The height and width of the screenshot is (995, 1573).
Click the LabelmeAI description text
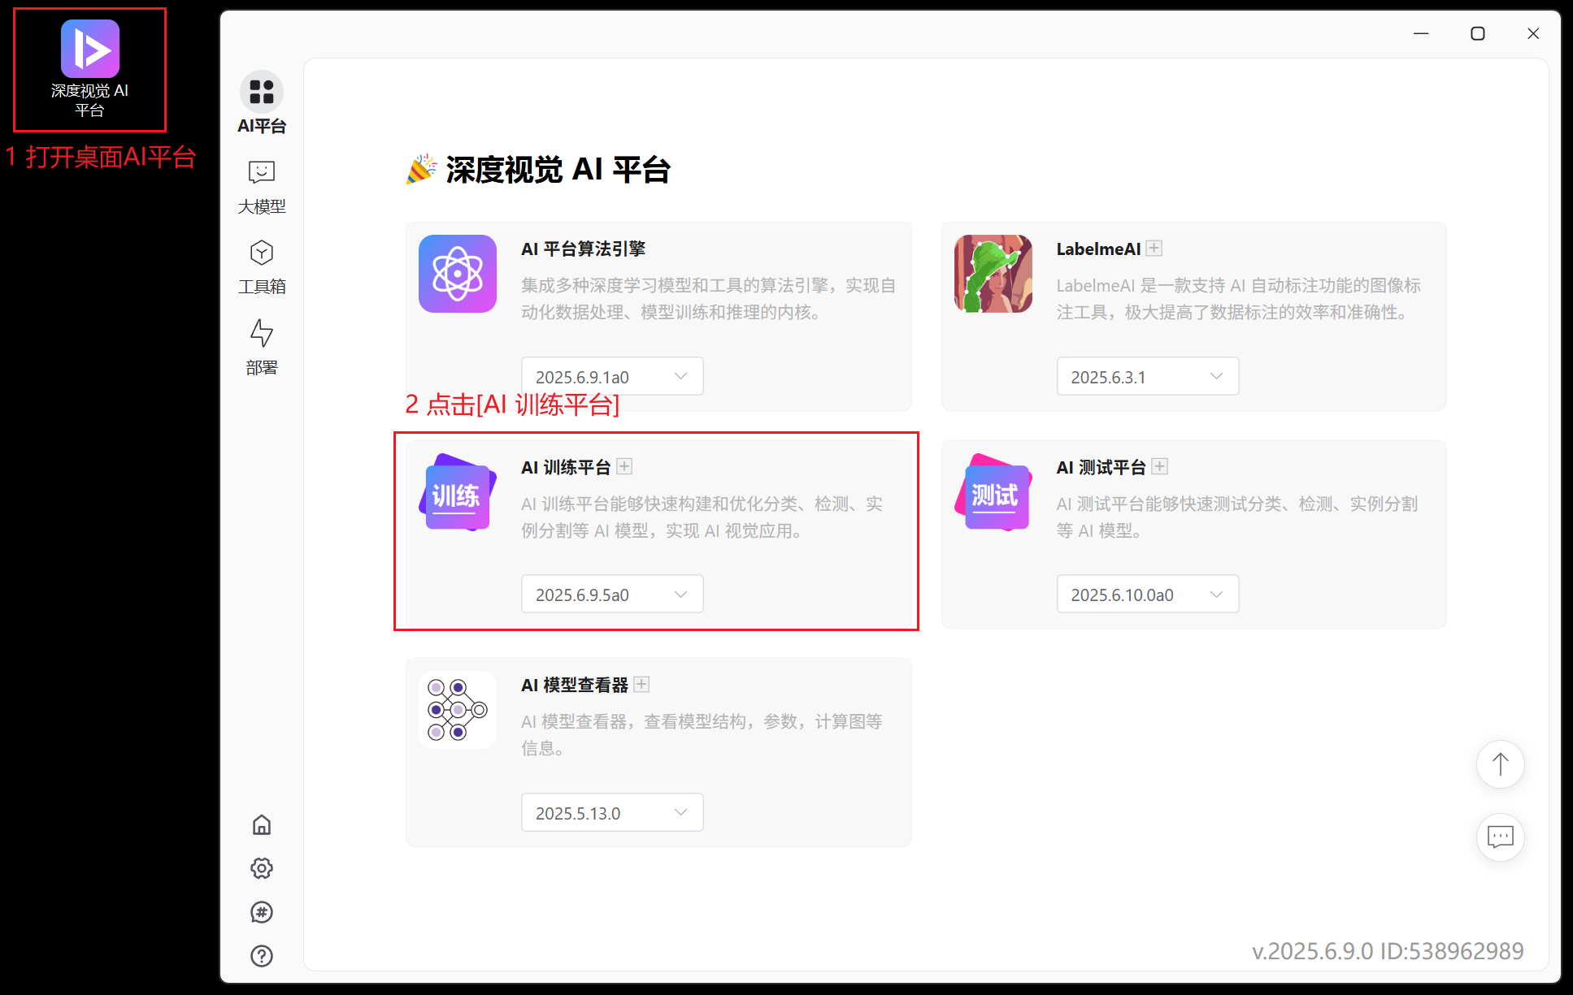(1239, 299)
